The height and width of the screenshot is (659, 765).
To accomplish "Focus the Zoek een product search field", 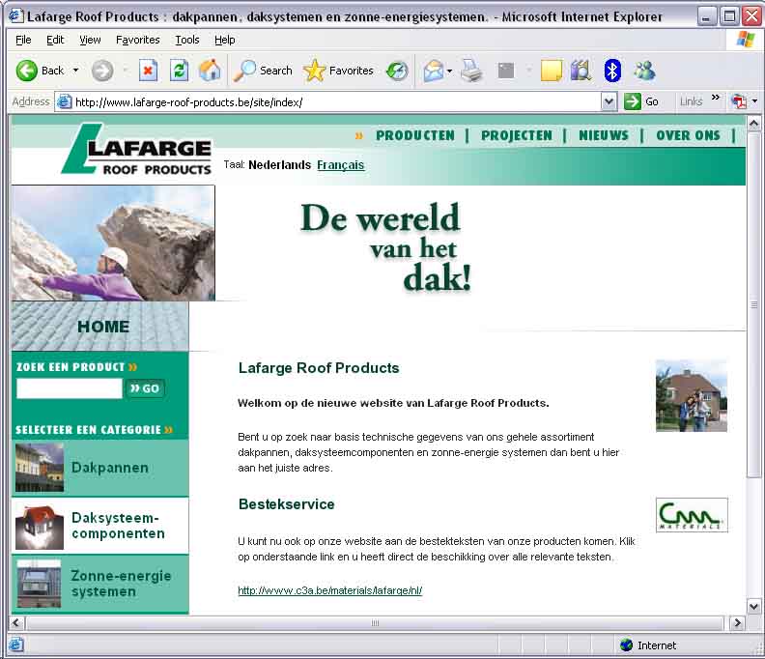I will pyautogui.click(x=70, y=388).
